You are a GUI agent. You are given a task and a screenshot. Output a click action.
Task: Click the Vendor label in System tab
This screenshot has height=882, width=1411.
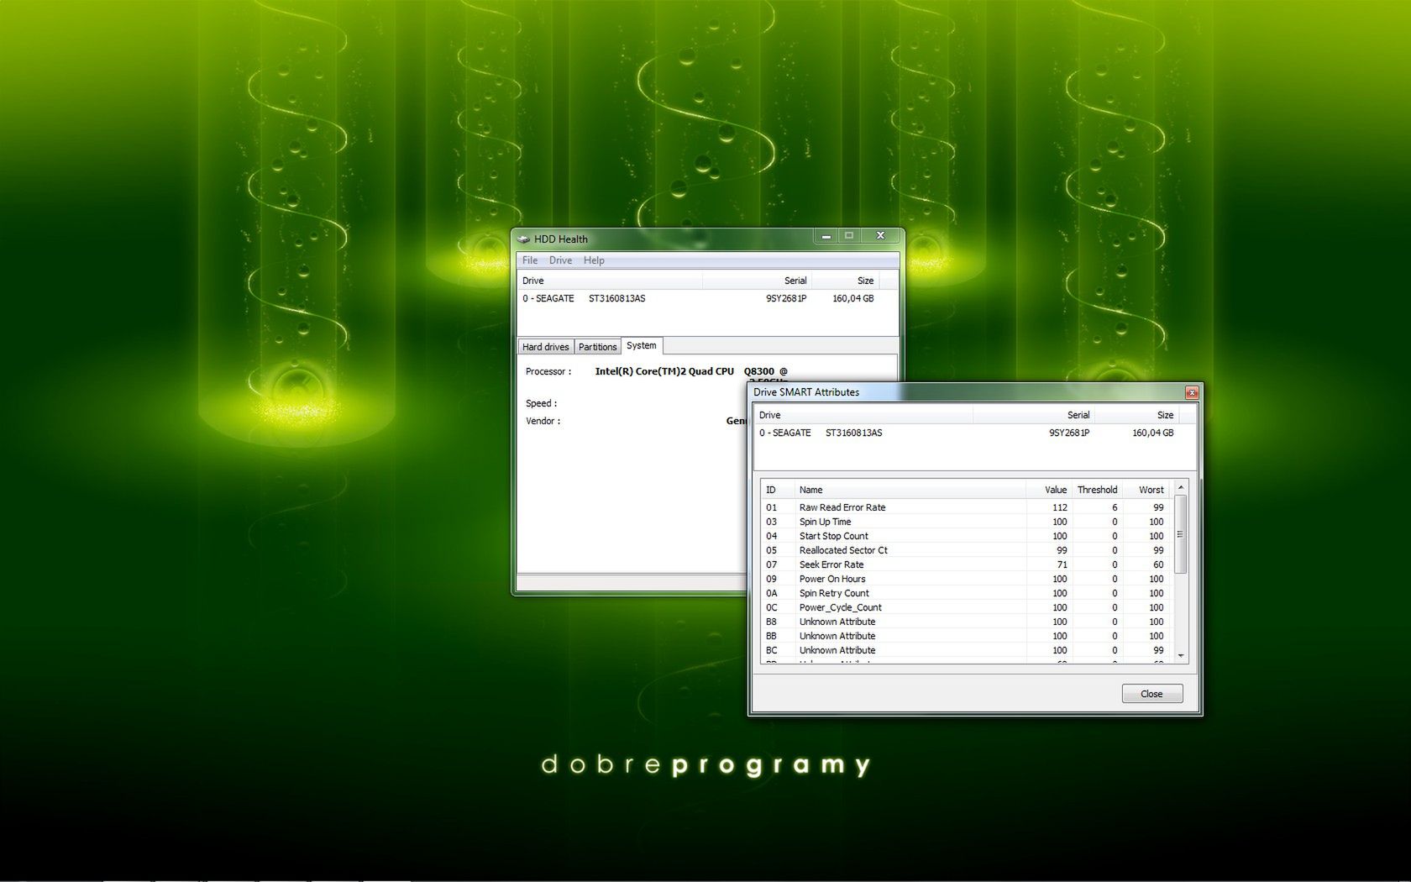click(543, 421)
